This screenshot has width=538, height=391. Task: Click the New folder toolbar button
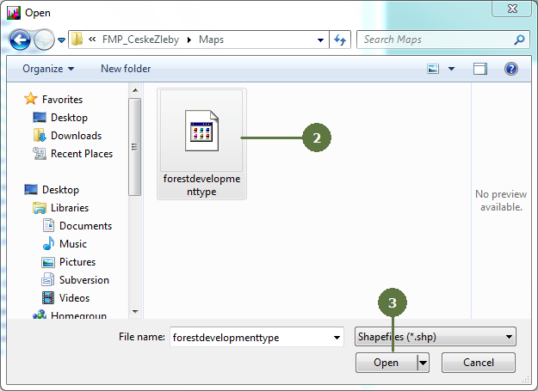coord(126,69)
